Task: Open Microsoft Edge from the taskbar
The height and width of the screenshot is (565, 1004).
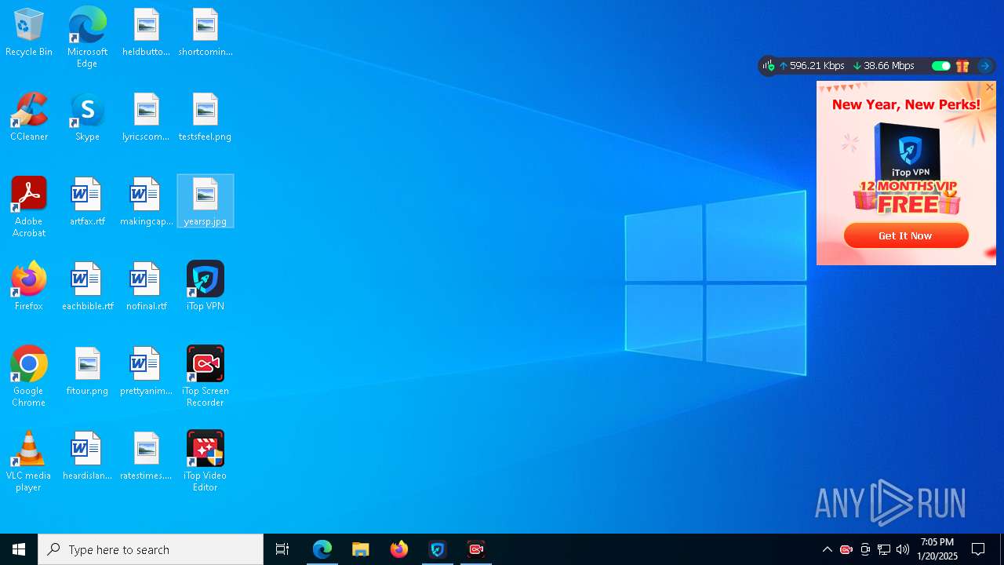Action: pos(322,549)
